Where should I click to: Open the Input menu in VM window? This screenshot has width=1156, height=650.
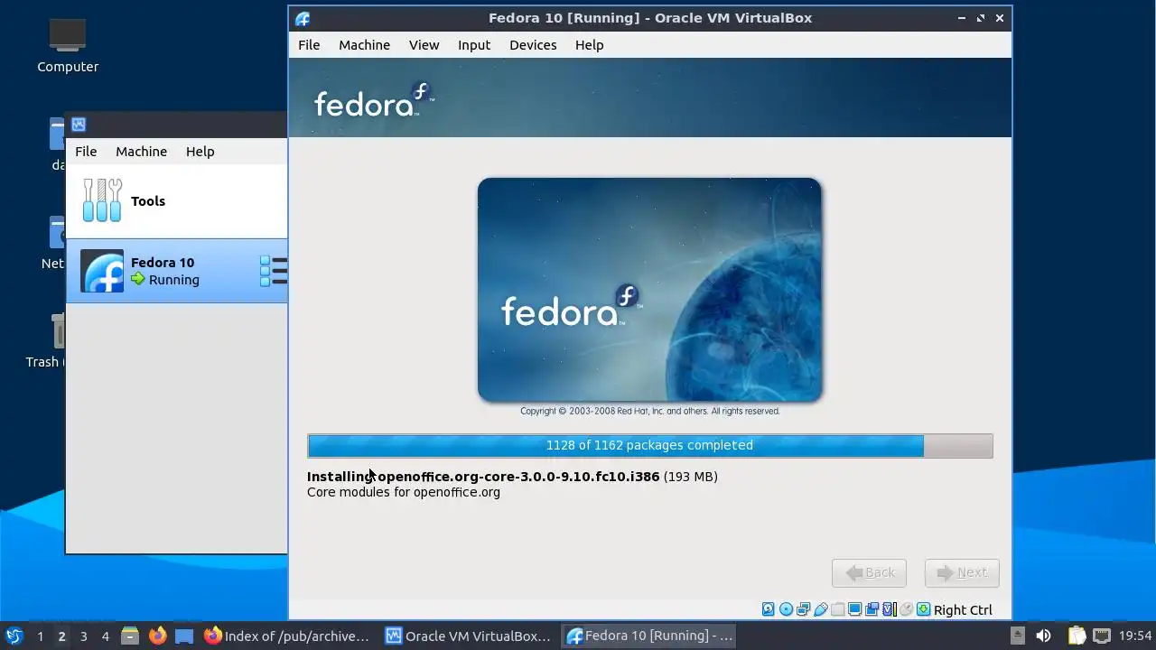474,45
